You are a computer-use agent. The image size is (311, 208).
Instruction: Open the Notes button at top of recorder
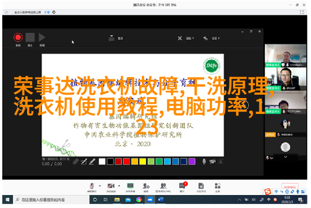point(115,38)
